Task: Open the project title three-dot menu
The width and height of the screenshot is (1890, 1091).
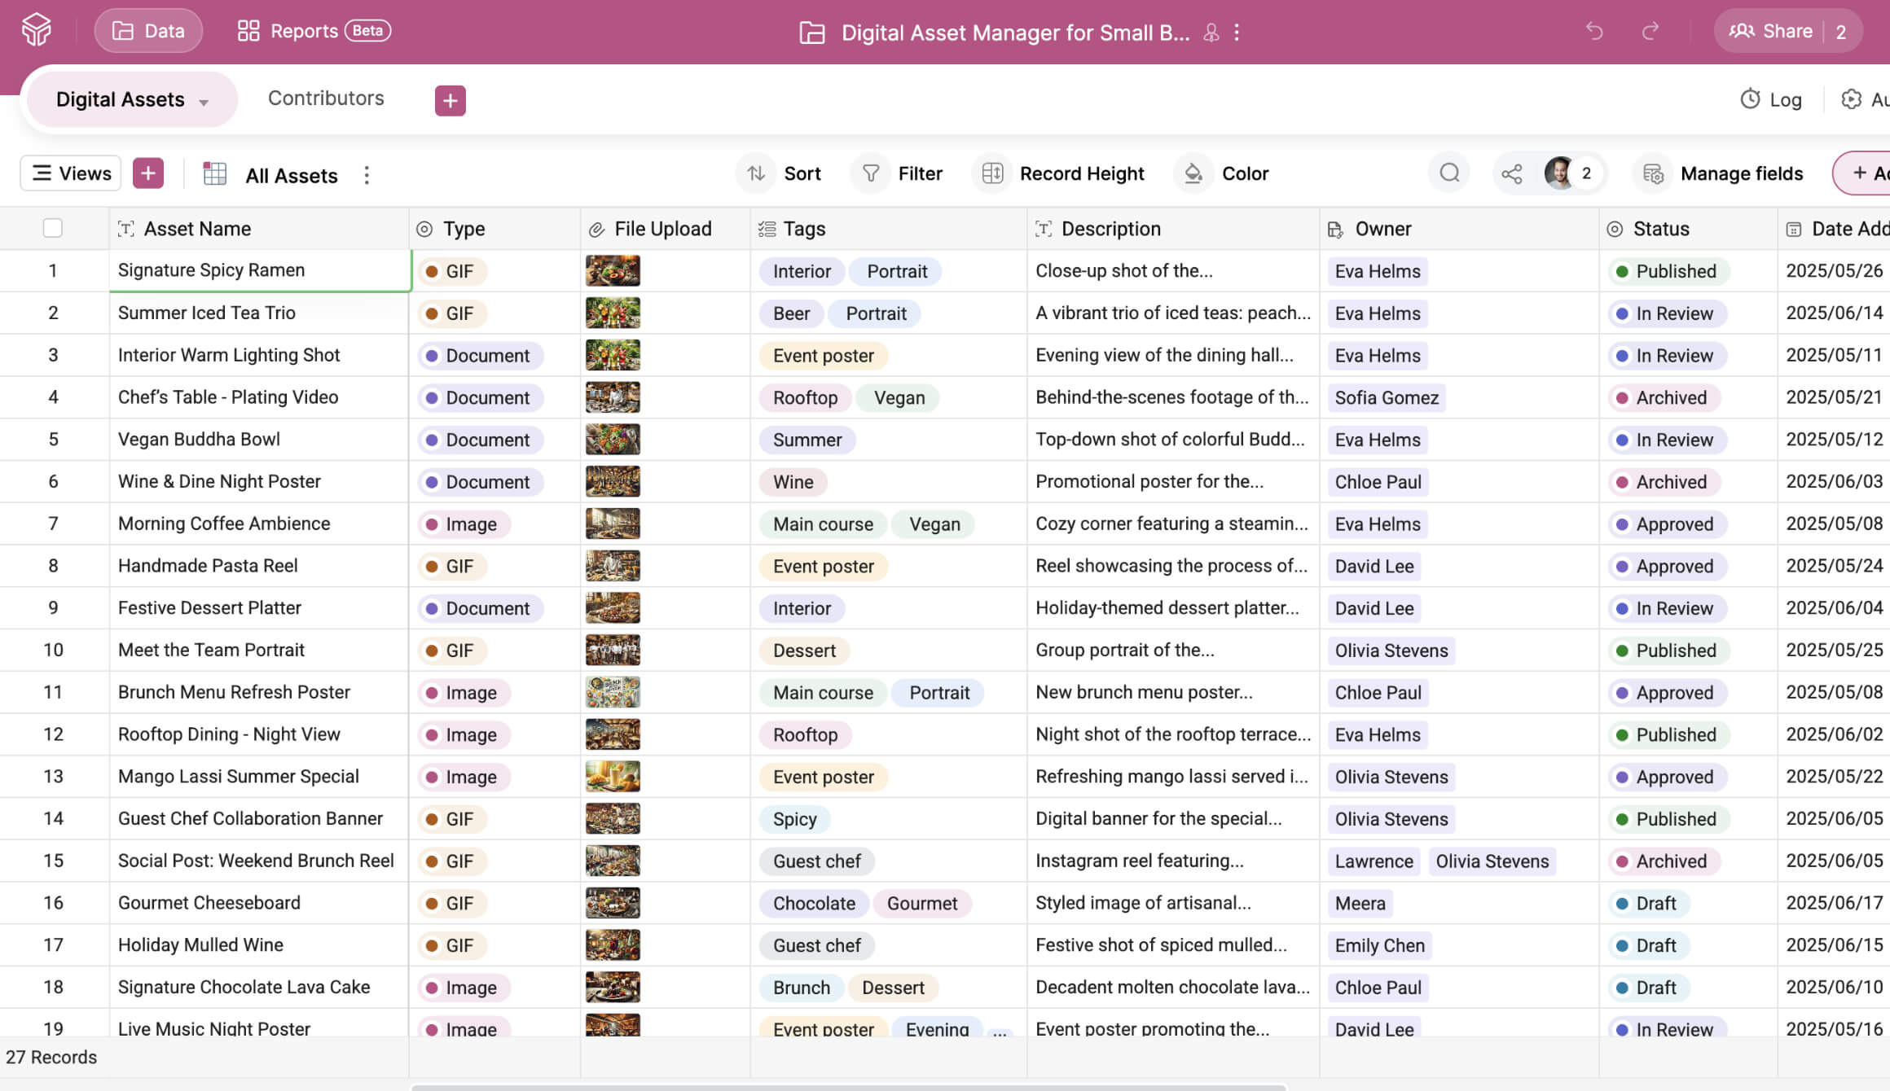Action: point(1237,33)
